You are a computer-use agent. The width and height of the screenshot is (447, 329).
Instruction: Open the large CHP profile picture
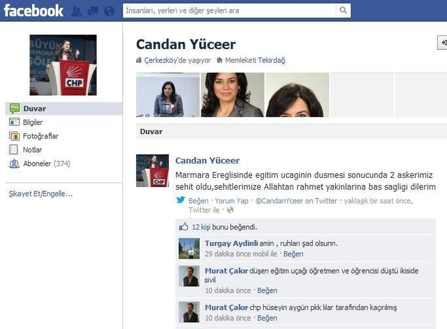pyautogui.click(x=63, y=65)
